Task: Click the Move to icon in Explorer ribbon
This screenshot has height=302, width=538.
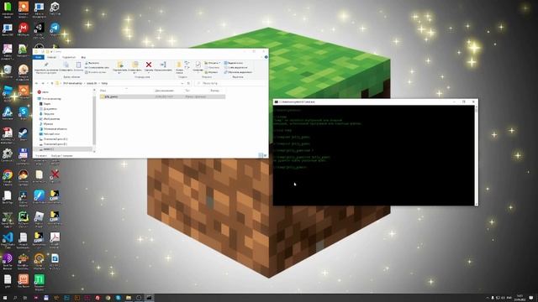Action: [119, 65]
